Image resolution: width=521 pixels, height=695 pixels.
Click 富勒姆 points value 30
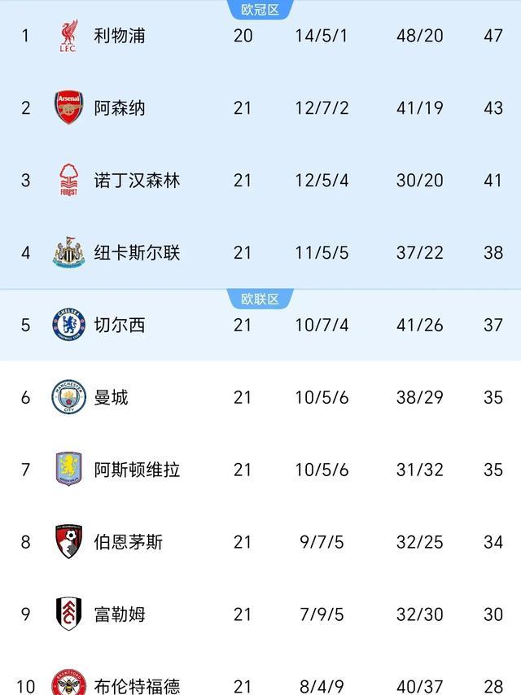click(493, 614)
